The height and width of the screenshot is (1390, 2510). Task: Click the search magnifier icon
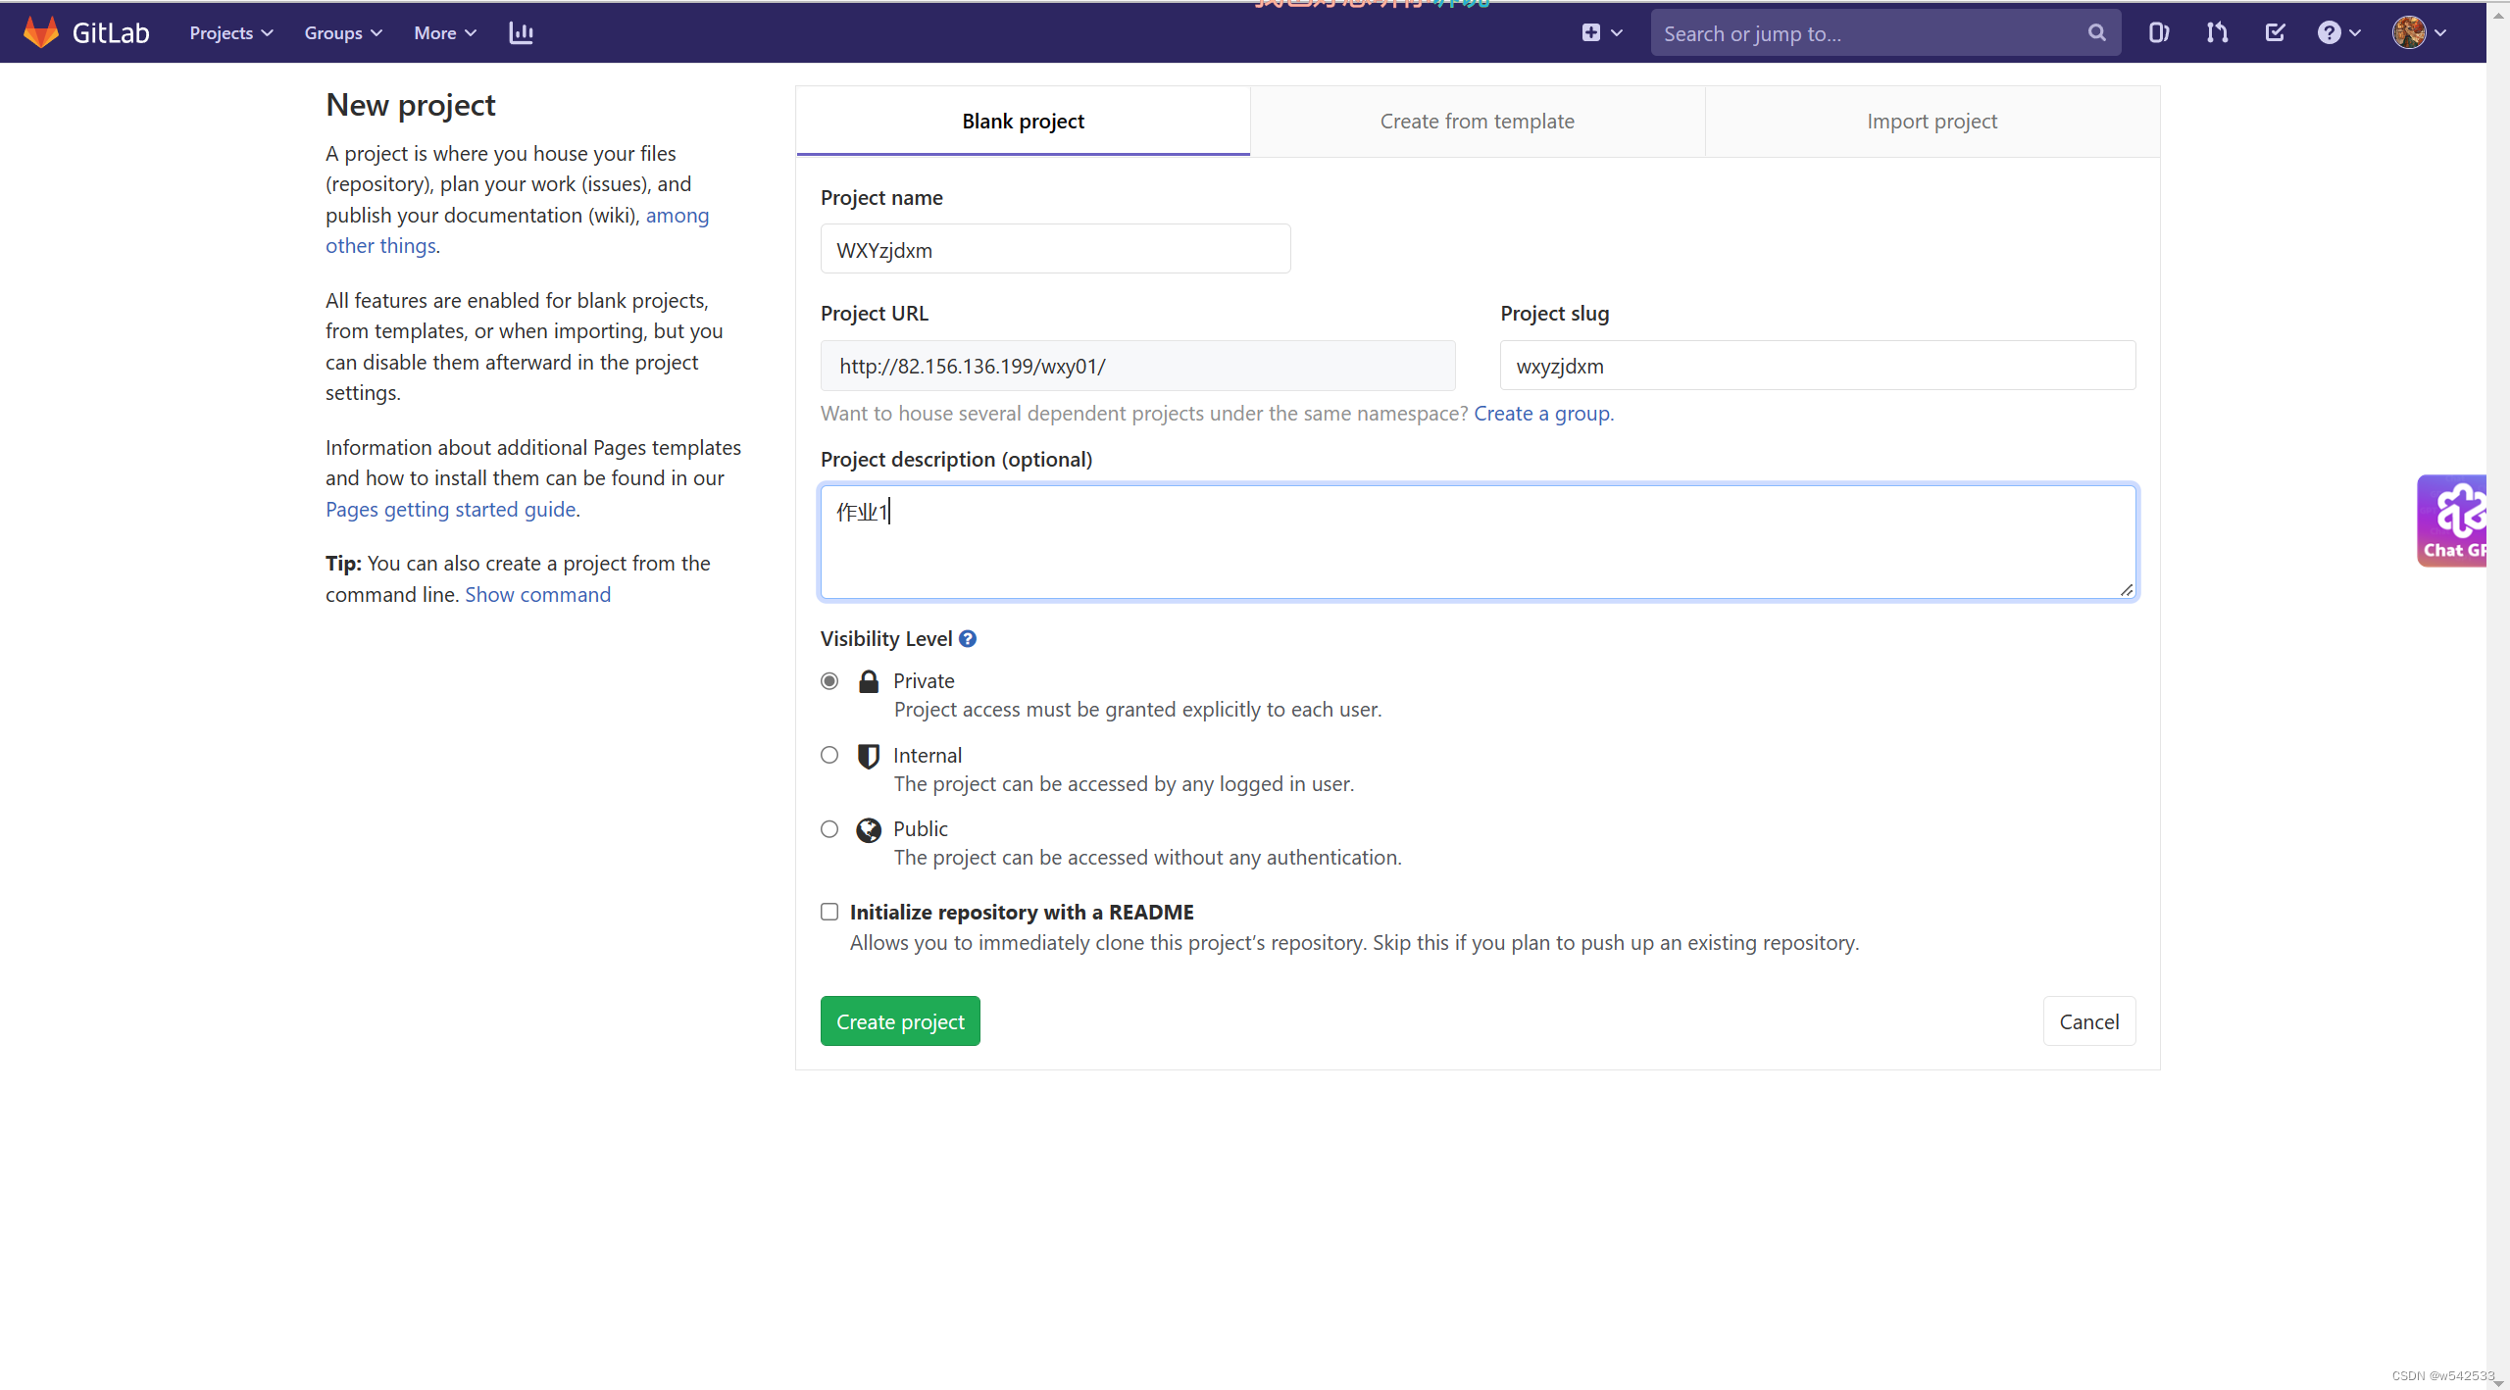(2096, 32)
